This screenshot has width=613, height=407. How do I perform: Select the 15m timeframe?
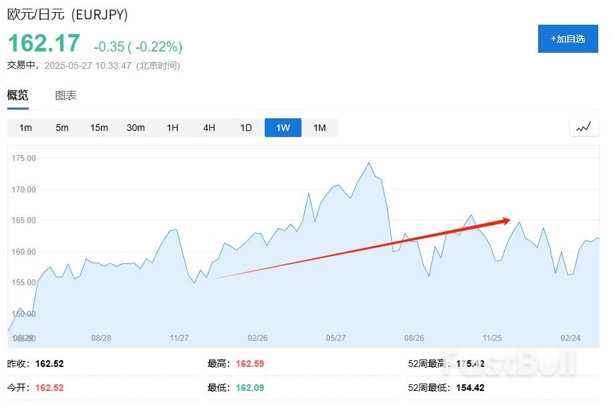(98, 127)
